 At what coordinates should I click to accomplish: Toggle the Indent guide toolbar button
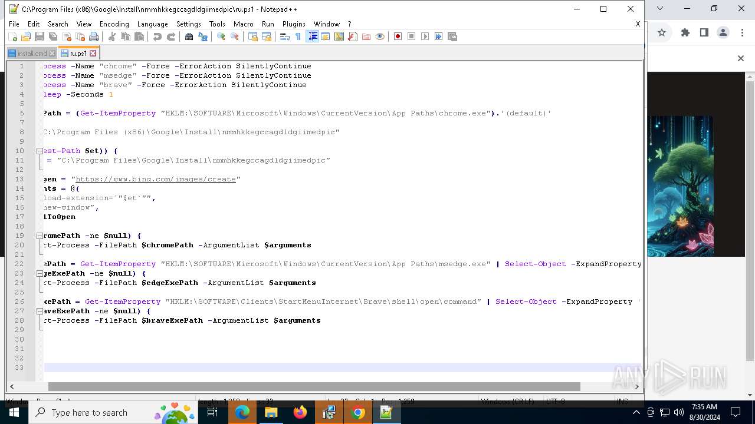tap(313, 37)
